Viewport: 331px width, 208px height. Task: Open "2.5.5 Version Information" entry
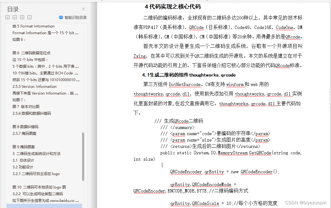[x=34, y=86]
